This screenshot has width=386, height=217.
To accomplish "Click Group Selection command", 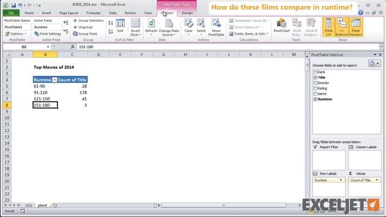I will point(89,20).
